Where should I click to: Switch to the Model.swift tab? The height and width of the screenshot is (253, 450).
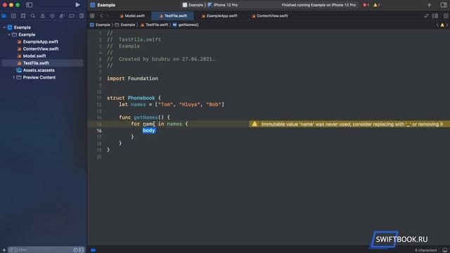(x=132, y=15)
